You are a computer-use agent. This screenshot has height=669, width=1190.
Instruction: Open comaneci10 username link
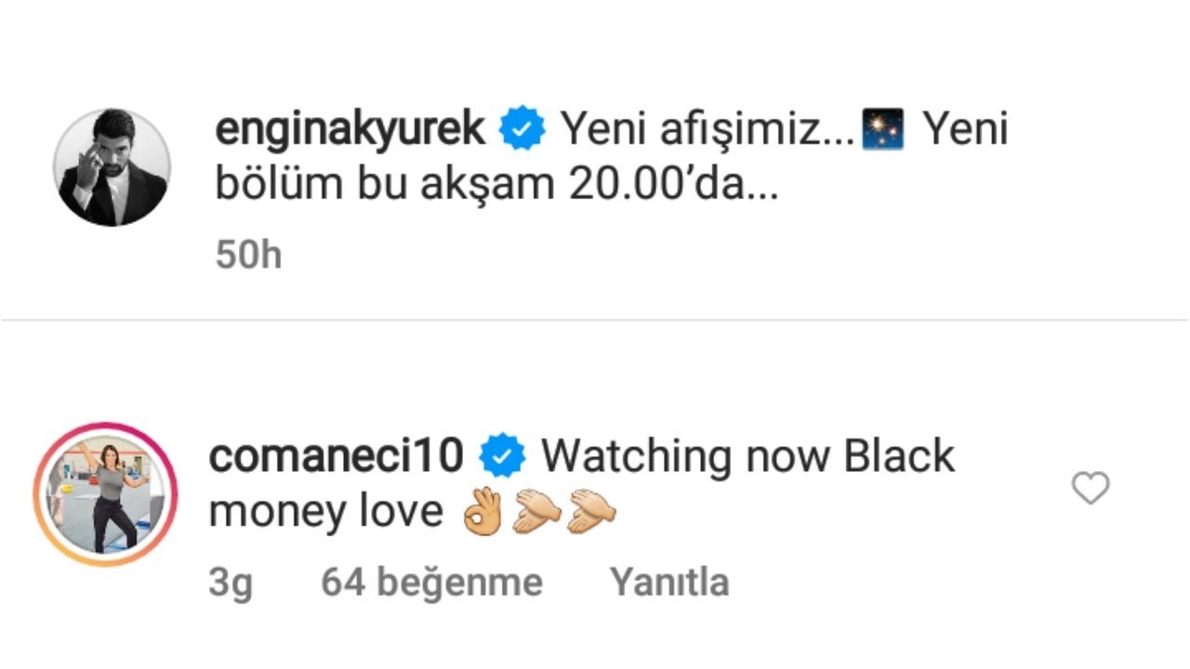point(337,455)
